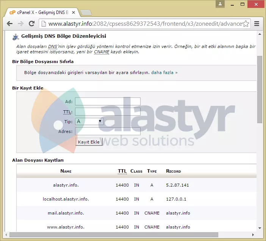Viewport: 266px width, 241px height.
Task: Reload the page with refresh icon
Action: (31, 24)
